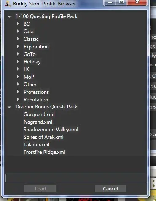
Task: Expand the Professions folder arrow
Action: [x=18, y=92]
